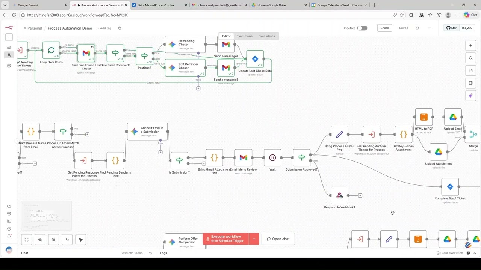
Task: Select the HTML to PDF node
Action: 424,117
